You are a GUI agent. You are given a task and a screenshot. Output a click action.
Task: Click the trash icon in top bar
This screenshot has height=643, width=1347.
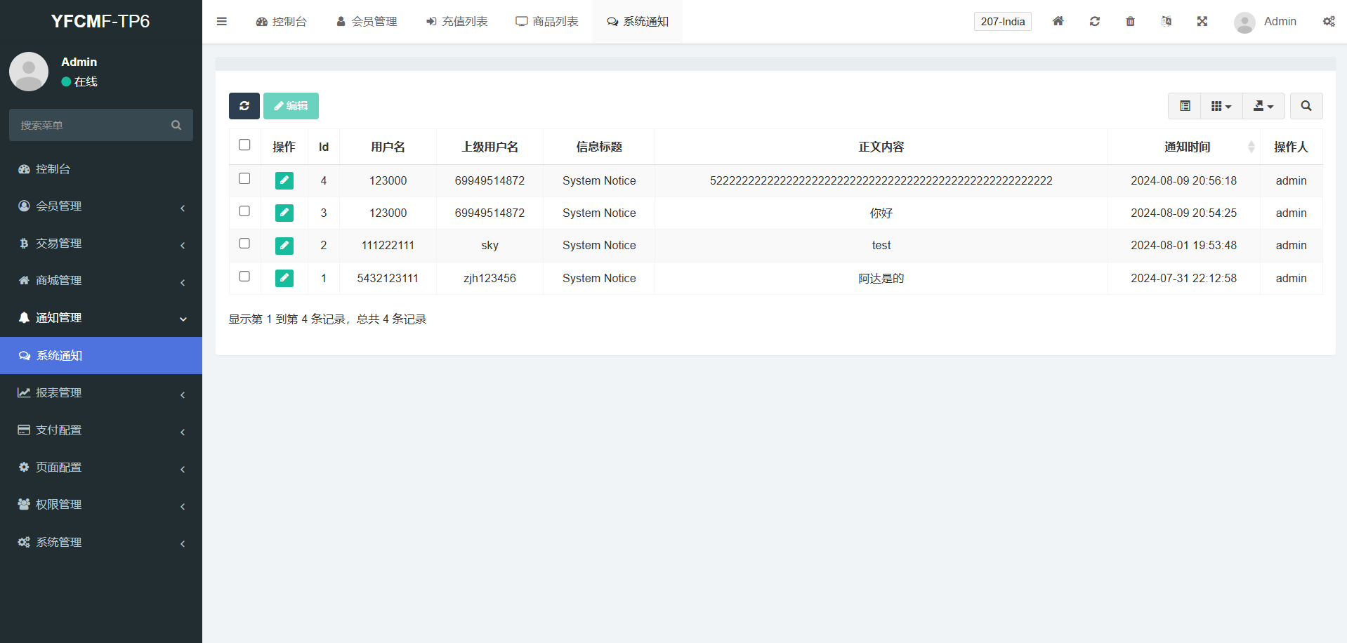pyautogui.click(x=1130, y=22)
